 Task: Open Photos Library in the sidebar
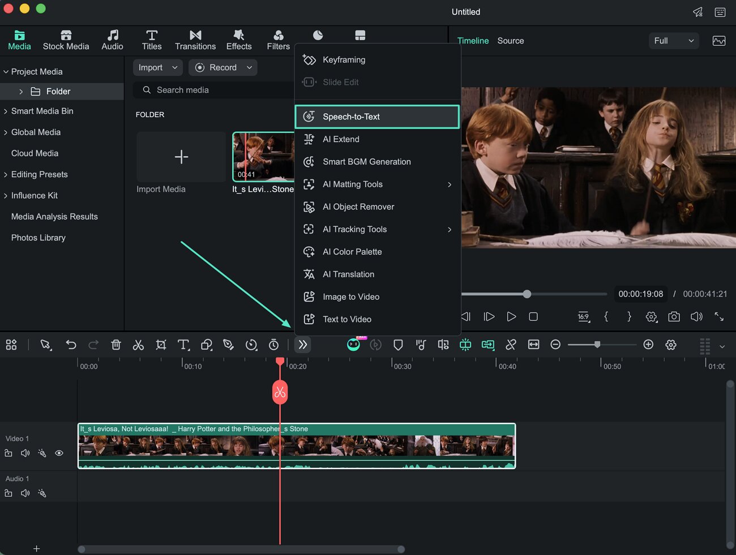pos(38,238)
